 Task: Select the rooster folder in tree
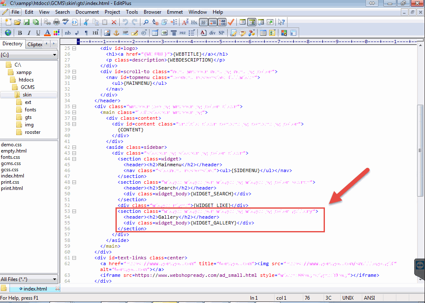[x=32, y=132]
